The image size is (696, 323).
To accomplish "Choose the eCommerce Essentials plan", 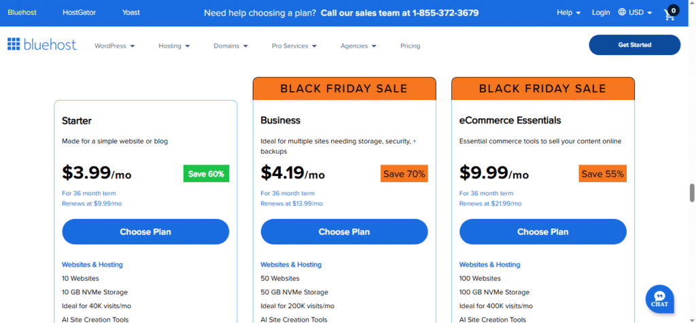I will 542,232.
